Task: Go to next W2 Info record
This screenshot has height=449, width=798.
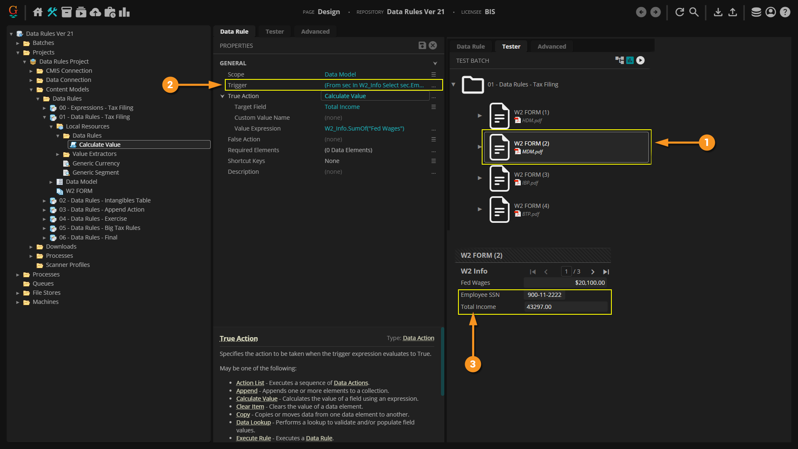Action: [593, 272]
